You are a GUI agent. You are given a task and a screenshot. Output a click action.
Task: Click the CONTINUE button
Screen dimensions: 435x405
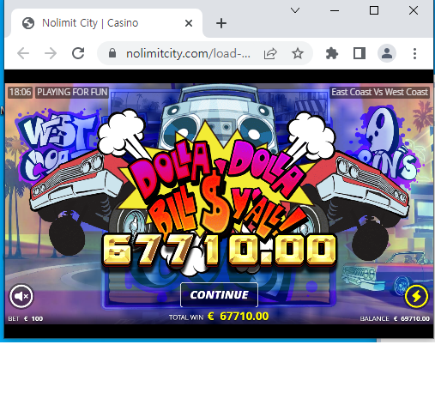(x=219, y=295)
